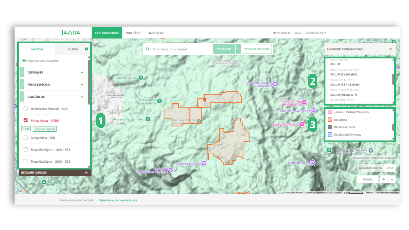Image resolution: width=409 pixels, height=230 pixels.
Task: Click the UTM coordinate button
Action: [390, 168]
